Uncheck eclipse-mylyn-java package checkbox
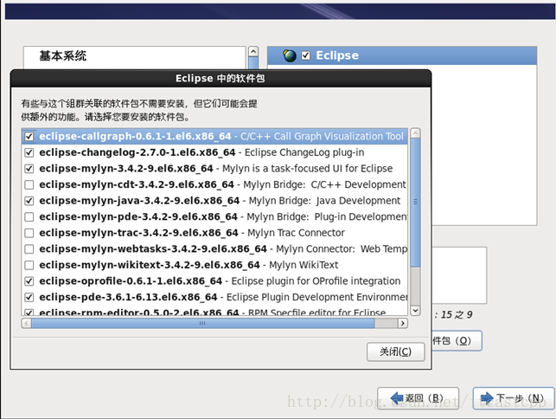 (29, 201)
